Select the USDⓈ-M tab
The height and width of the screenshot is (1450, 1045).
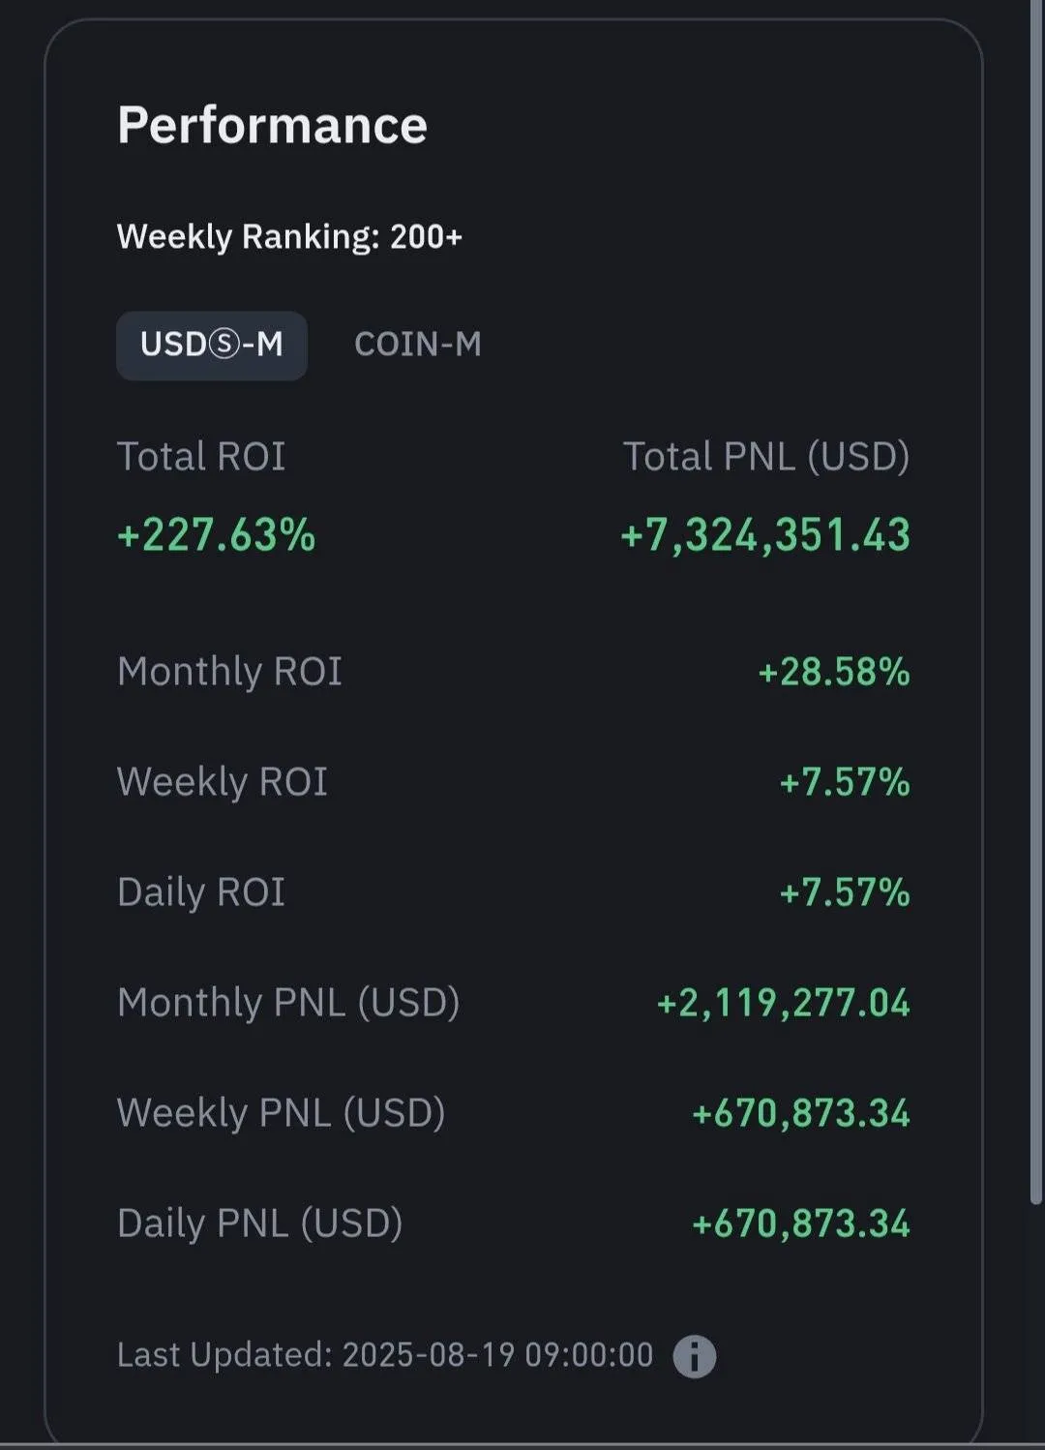[x=212, y=346]
